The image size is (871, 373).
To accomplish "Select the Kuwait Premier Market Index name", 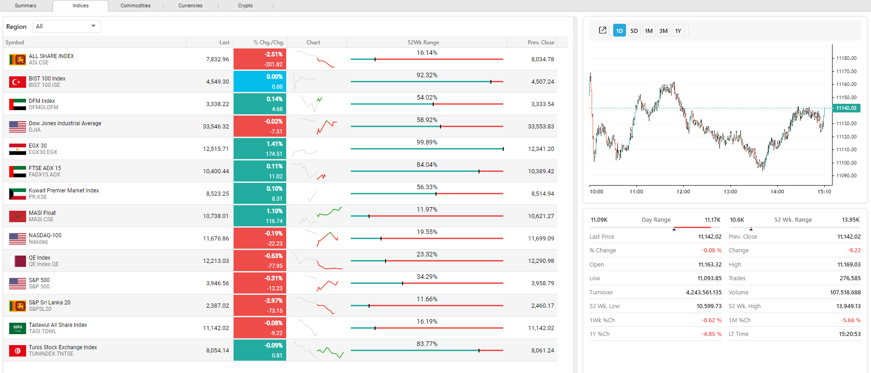I will tap(64, 191).
